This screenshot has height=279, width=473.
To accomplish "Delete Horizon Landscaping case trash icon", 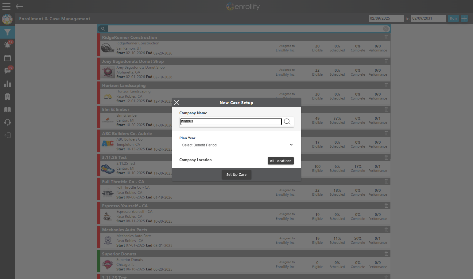I will point(386,85).
